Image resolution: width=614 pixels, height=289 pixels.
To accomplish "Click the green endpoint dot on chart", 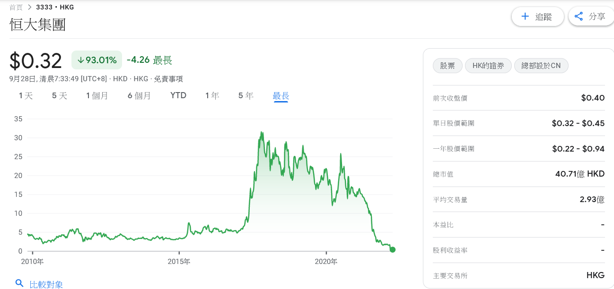I will coord(392,250).
